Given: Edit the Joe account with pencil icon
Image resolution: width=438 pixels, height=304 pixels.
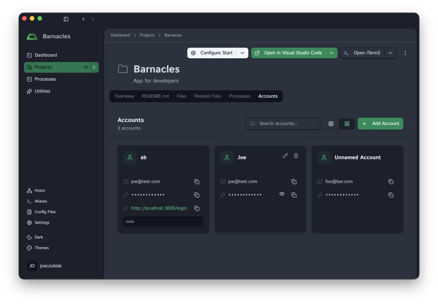Looking at the screenshot, I should tap(285, 156).
